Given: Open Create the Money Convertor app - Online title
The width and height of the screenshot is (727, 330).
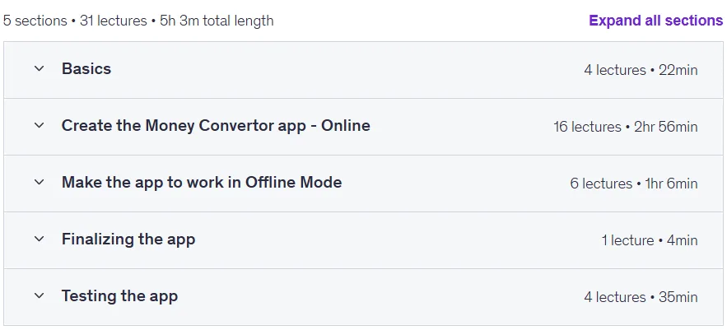Looking at the screenshot, I should pos(216,126).
